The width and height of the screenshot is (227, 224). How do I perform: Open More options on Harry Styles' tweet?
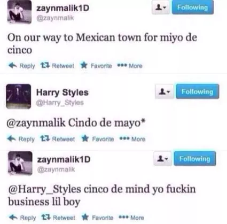point(132,139)
